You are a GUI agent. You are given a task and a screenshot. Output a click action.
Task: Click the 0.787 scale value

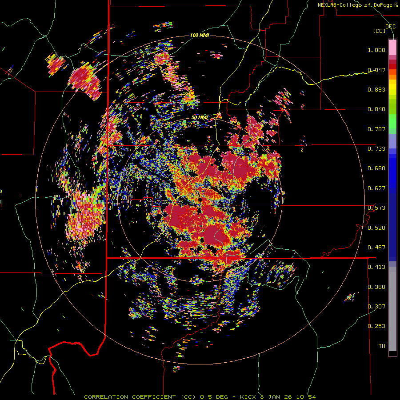click(376, 129)
